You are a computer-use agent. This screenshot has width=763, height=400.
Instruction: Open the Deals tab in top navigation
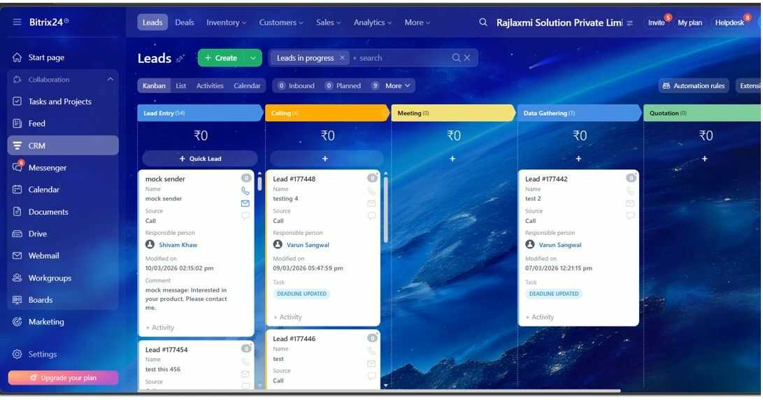point(185,22)
